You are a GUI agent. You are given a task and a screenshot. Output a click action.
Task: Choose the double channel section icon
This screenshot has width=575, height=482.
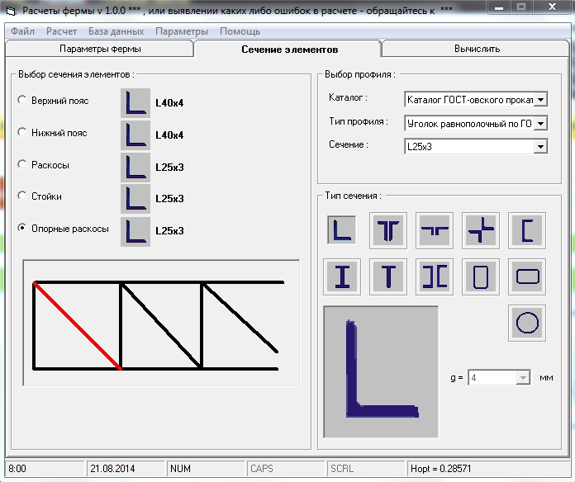(x=435, y=276)
